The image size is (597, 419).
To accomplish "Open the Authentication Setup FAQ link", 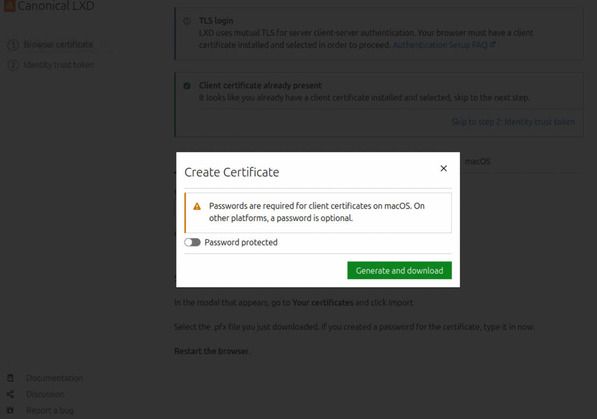I will [440, 45].
